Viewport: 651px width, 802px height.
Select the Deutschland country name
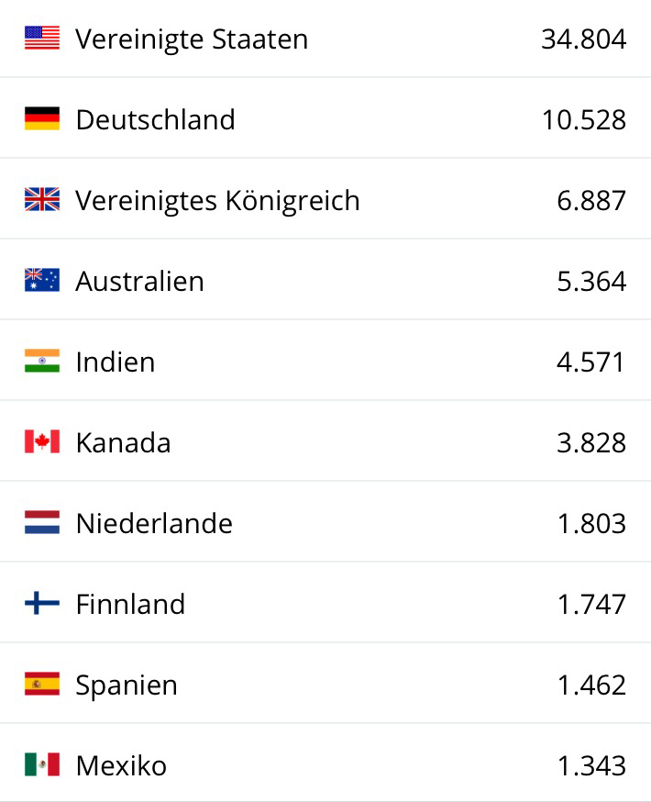point(155,120)
